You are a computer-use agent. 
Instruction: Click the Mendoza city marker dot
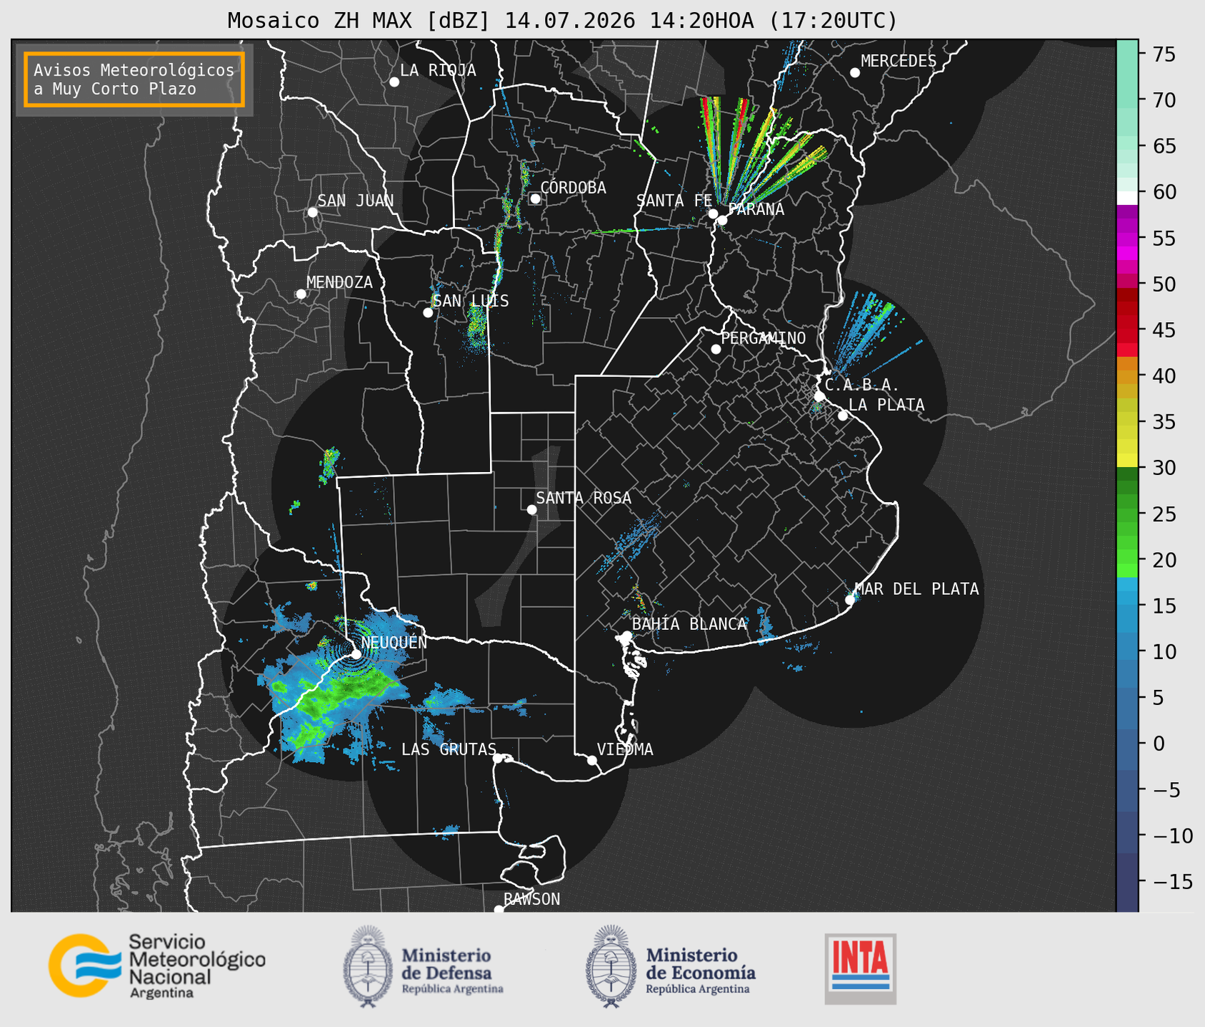[301, 294]
